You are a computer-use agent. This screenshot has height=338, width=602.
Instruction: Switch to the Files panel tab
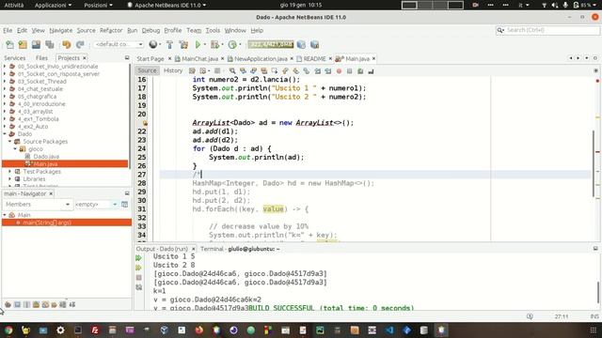click(x=41, y=58)
